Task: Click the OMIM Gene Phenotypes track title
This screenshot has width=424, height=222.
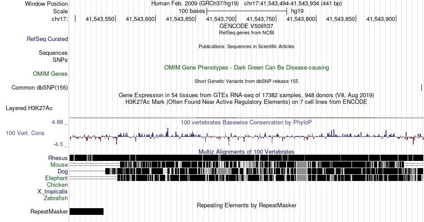Action: [x=246, y=67]
